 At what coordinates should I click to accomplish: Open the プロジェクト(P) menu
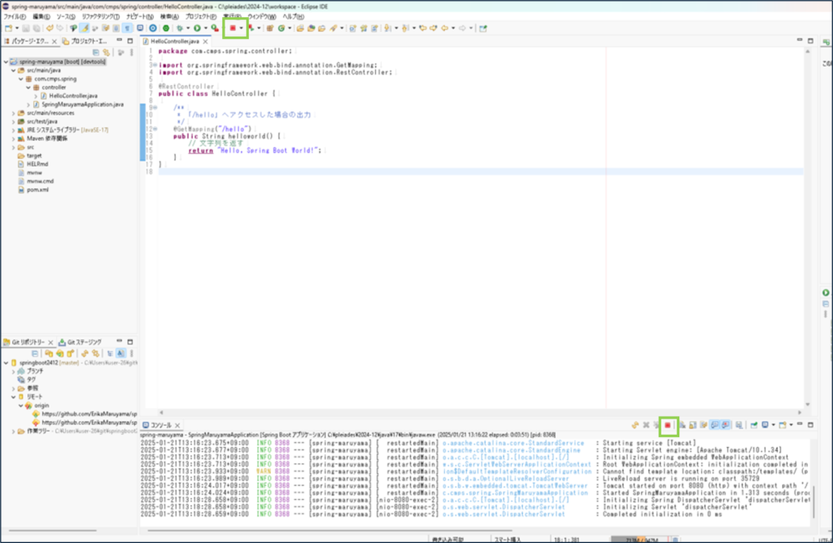(x=200, y=16)
